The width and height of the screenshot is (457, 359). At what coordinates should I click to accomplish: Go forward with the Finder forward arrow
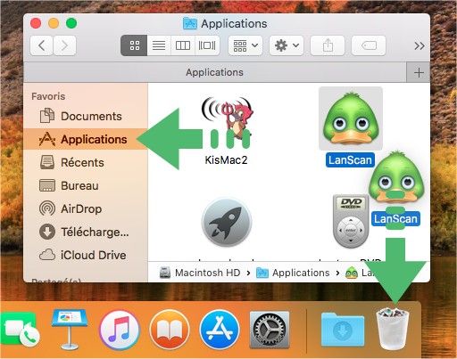[64, 45]
